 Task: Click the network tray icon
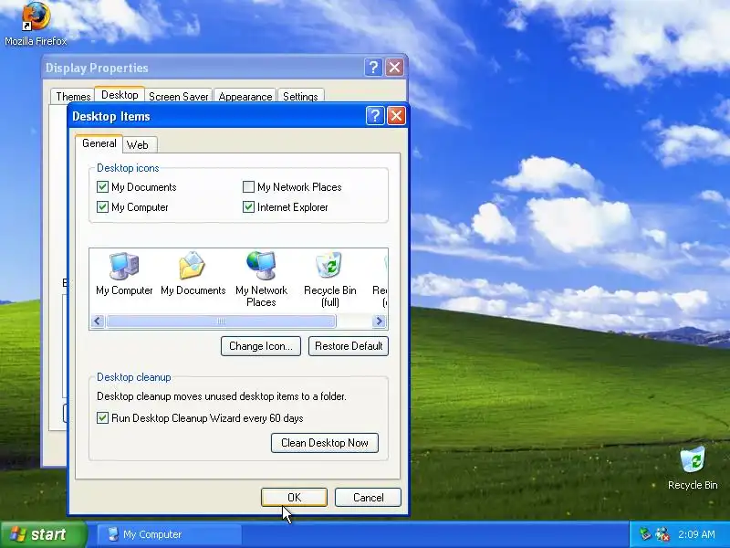(645, 534)
